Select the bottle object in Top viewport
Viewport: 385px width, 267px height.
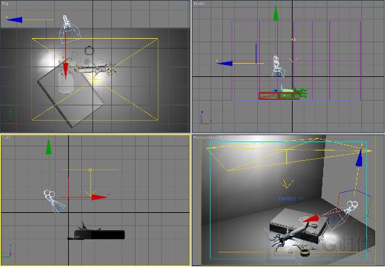[x=66, y=83]
